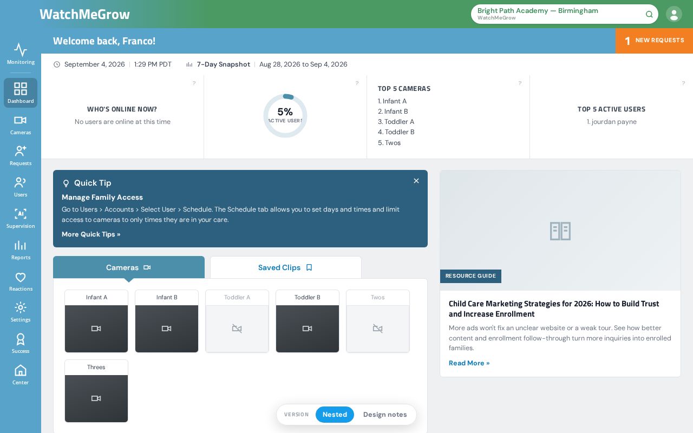Click the RESOURCE GUIDE label
693x433 pixels.
click(x=470, y=276)
